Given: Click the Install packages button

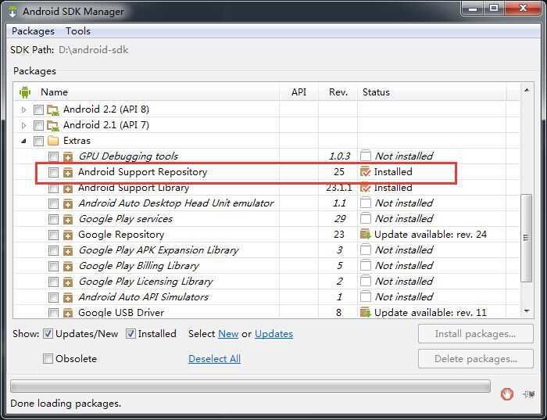Looking at the screenshot, I should pyautogui.click(x=475, y=334).
